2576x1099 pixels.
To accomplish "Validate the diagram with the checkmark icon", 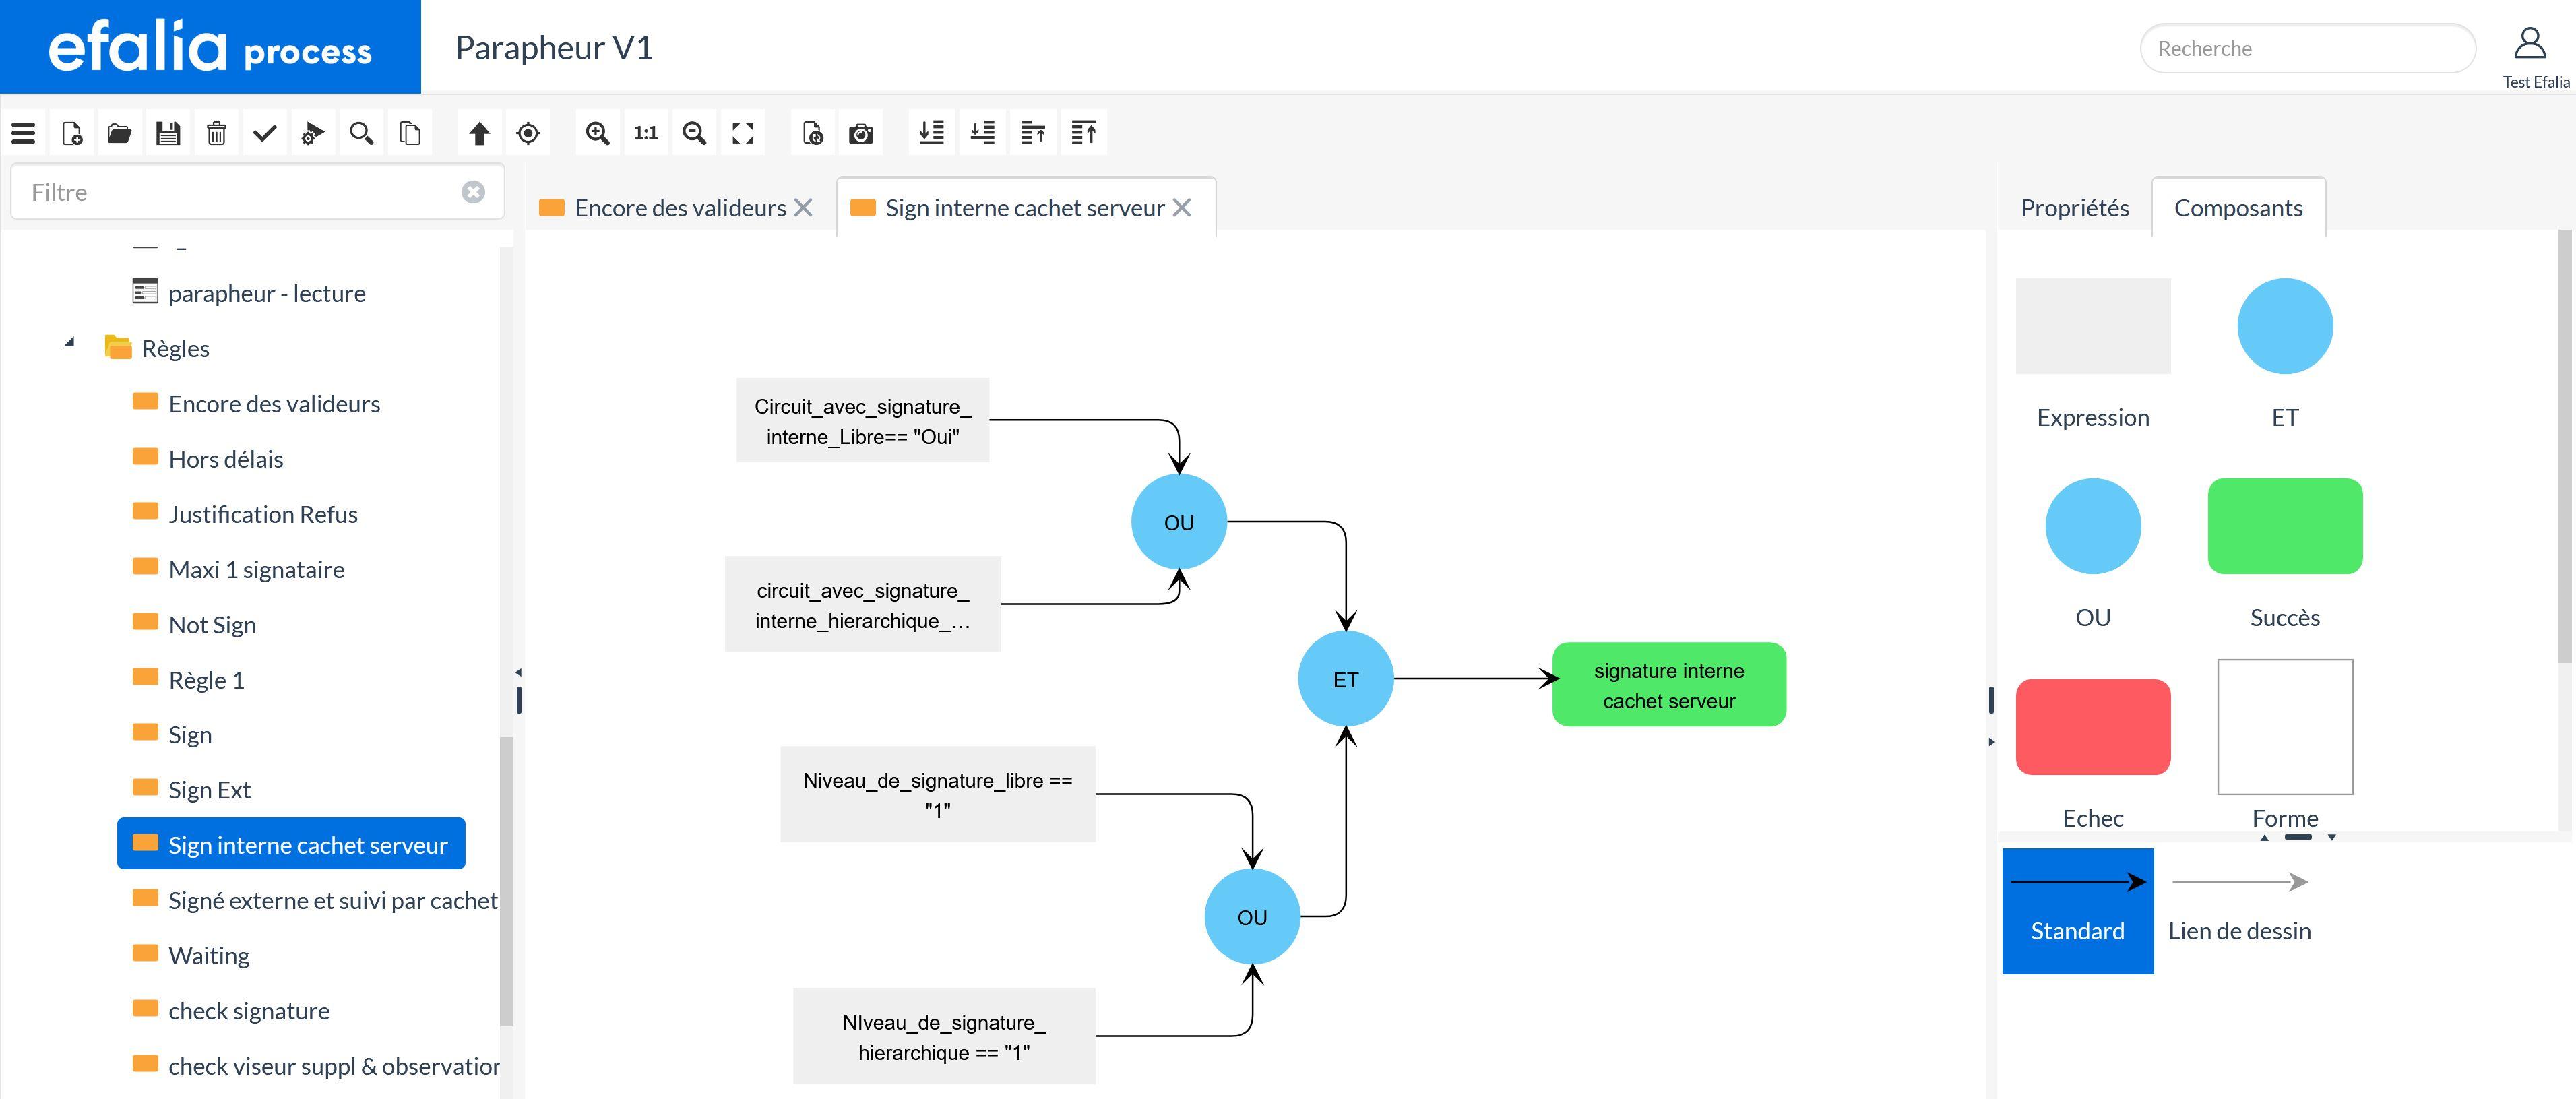I will 264,132.
